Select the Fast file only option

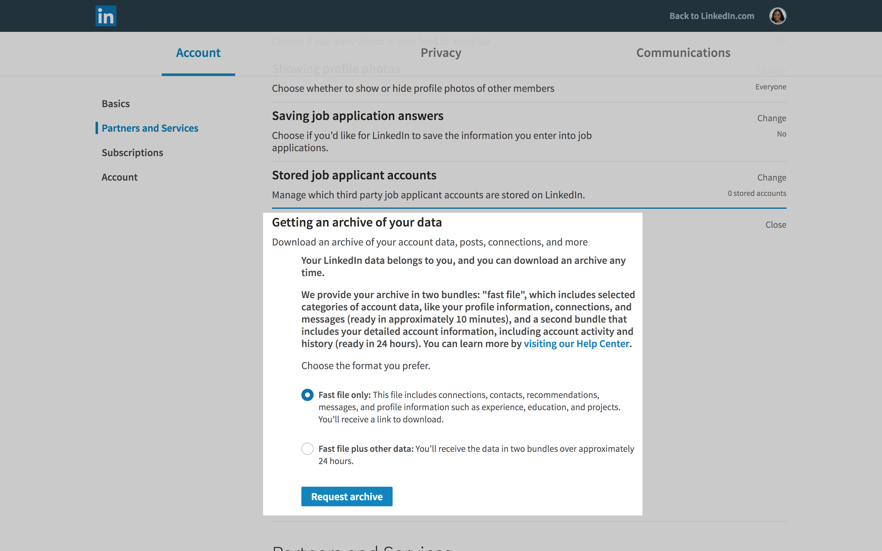click(307, 395)
